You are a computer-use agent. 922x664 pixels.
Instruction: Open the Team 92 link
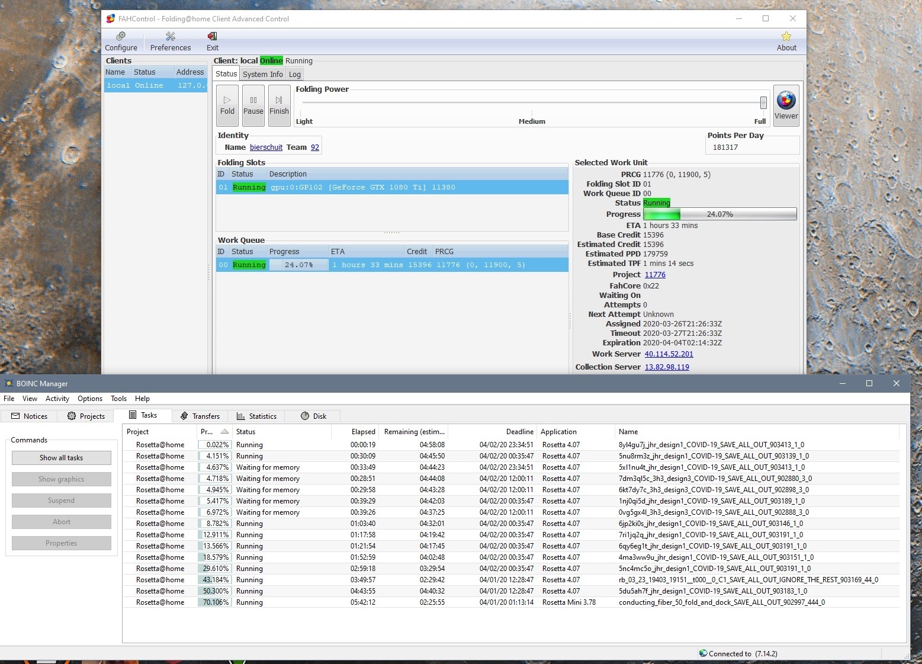315,147
